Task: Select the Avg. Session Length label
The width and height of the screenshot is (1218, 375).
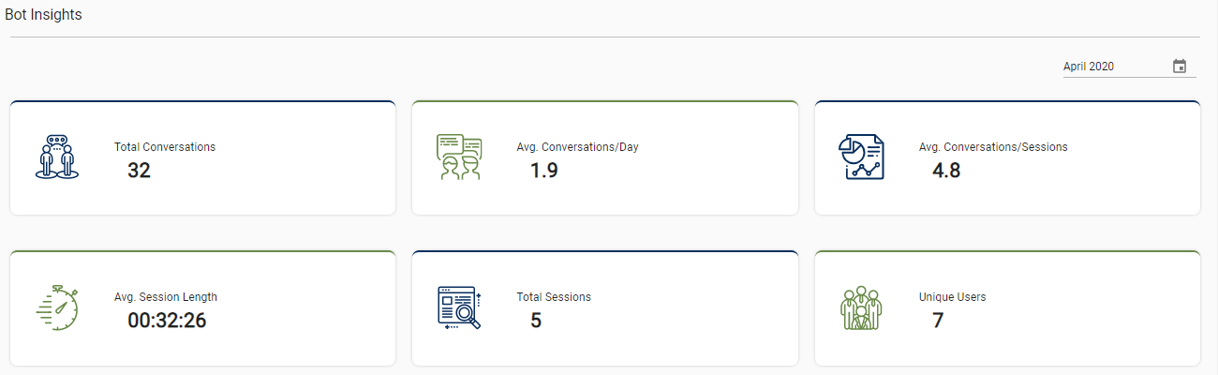Action: coord(166,297)
